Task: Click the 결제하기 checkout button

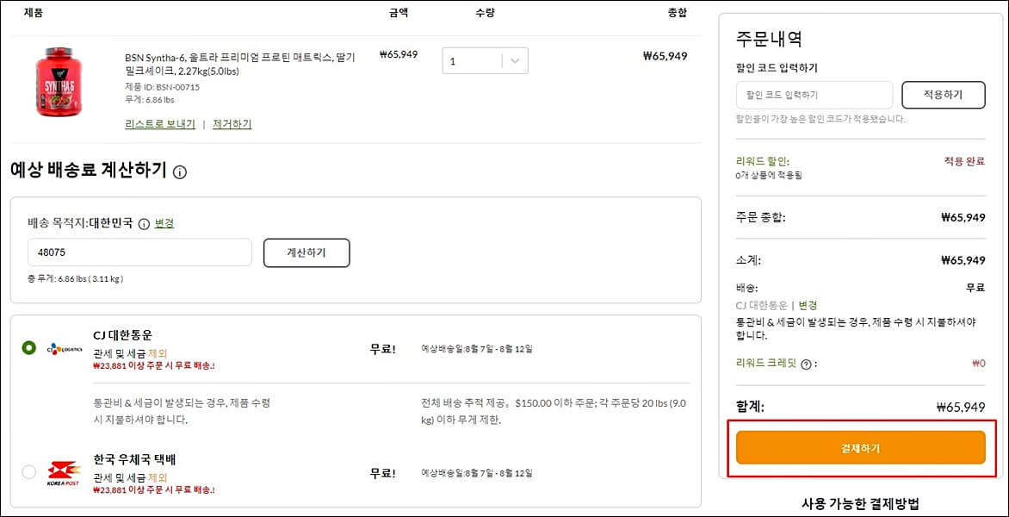Action: 860,448
